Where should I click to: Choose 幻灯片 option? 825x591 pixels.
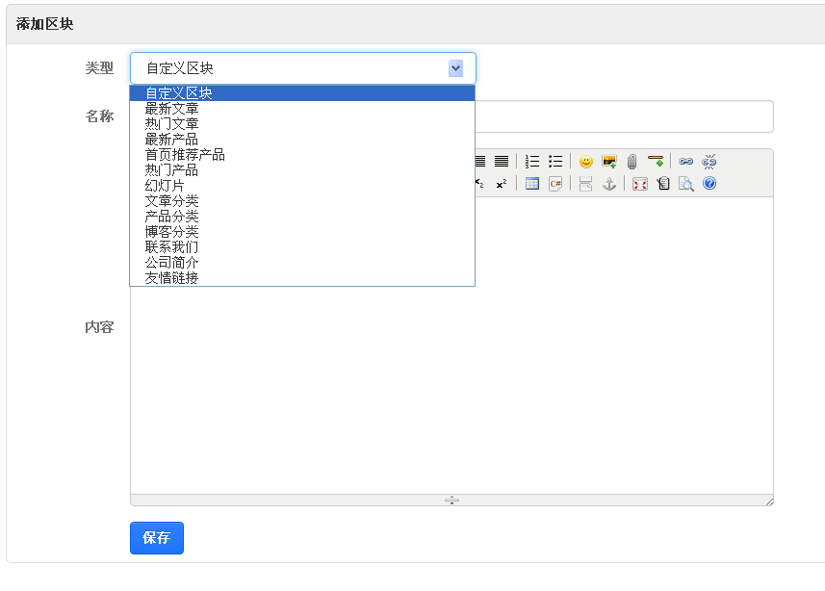click(302, 186)
